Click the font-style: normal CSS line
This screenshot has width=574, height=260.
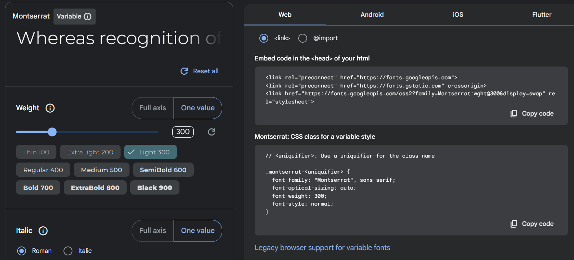(303, 204)
